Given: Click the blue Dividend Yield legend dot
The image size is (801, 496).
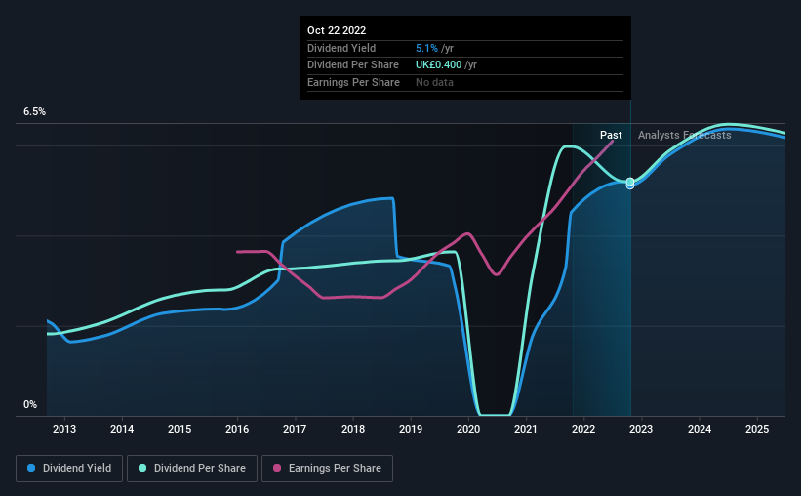Looking at the screenshot, I should pyautogui.click(x=31, y=468).
